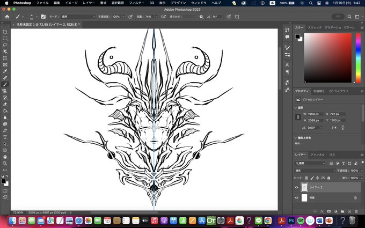Toggle lock position
Image resolution: width=365 pixels, height=228 pixels.
[x=318, y=178]
